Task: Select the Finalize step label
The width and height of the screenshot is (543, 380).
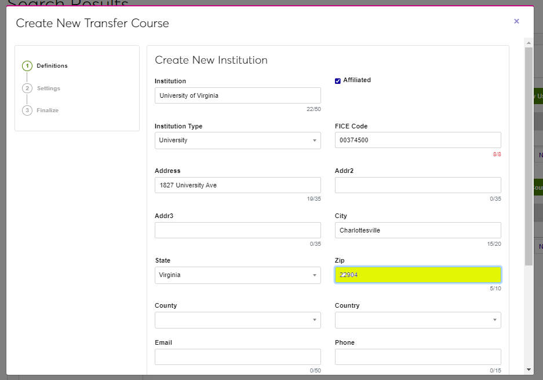Action: (x=48, y=110)
